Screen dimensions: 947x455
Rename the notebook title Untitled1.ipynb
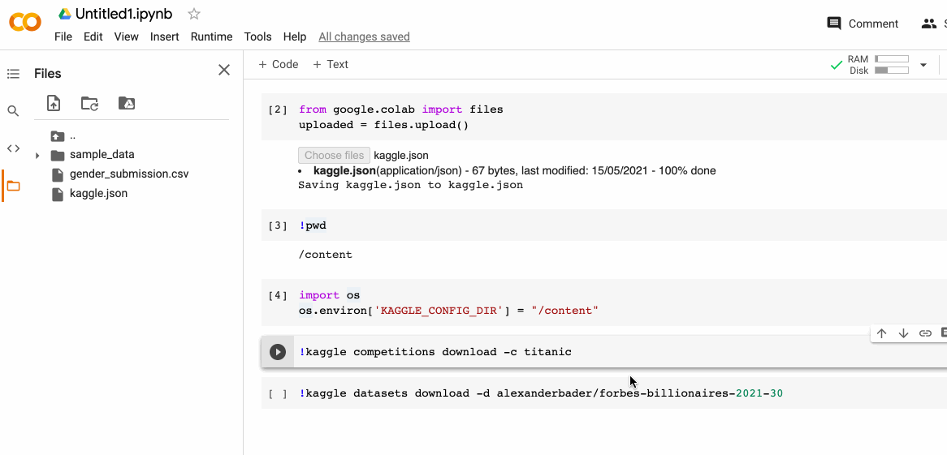tap(123, 14)
